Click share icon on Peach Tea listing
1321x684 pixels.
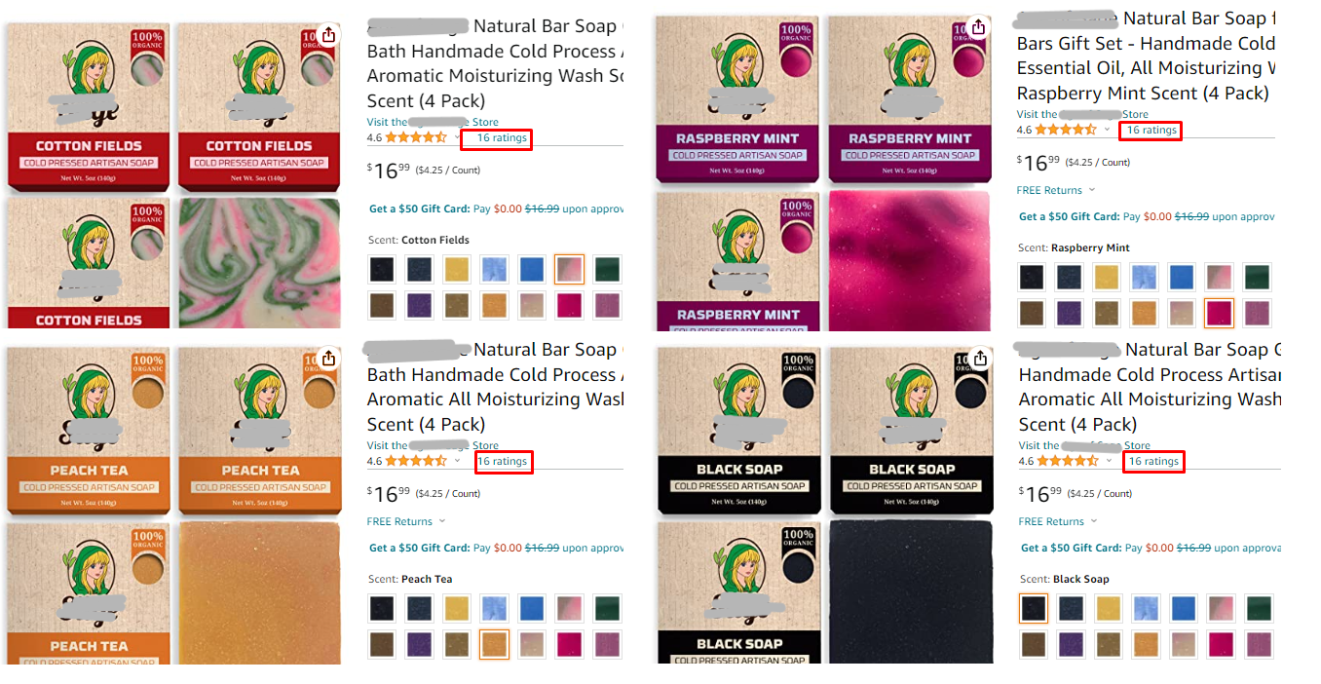pos(328,359)
